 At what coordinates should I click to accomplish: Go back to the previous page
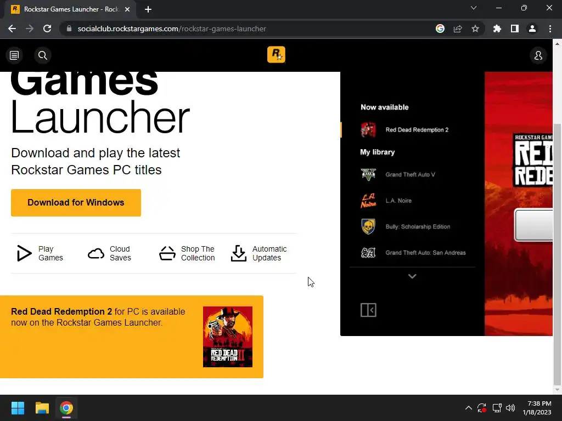(12, 29)
